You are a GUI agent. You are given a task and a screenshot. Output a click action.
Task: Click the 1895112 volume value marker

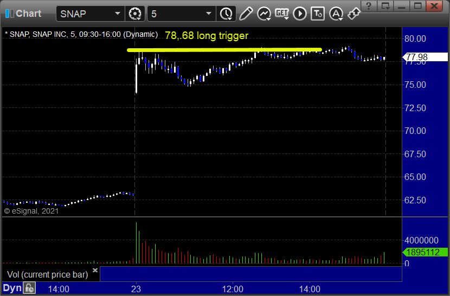pos(425,253)
